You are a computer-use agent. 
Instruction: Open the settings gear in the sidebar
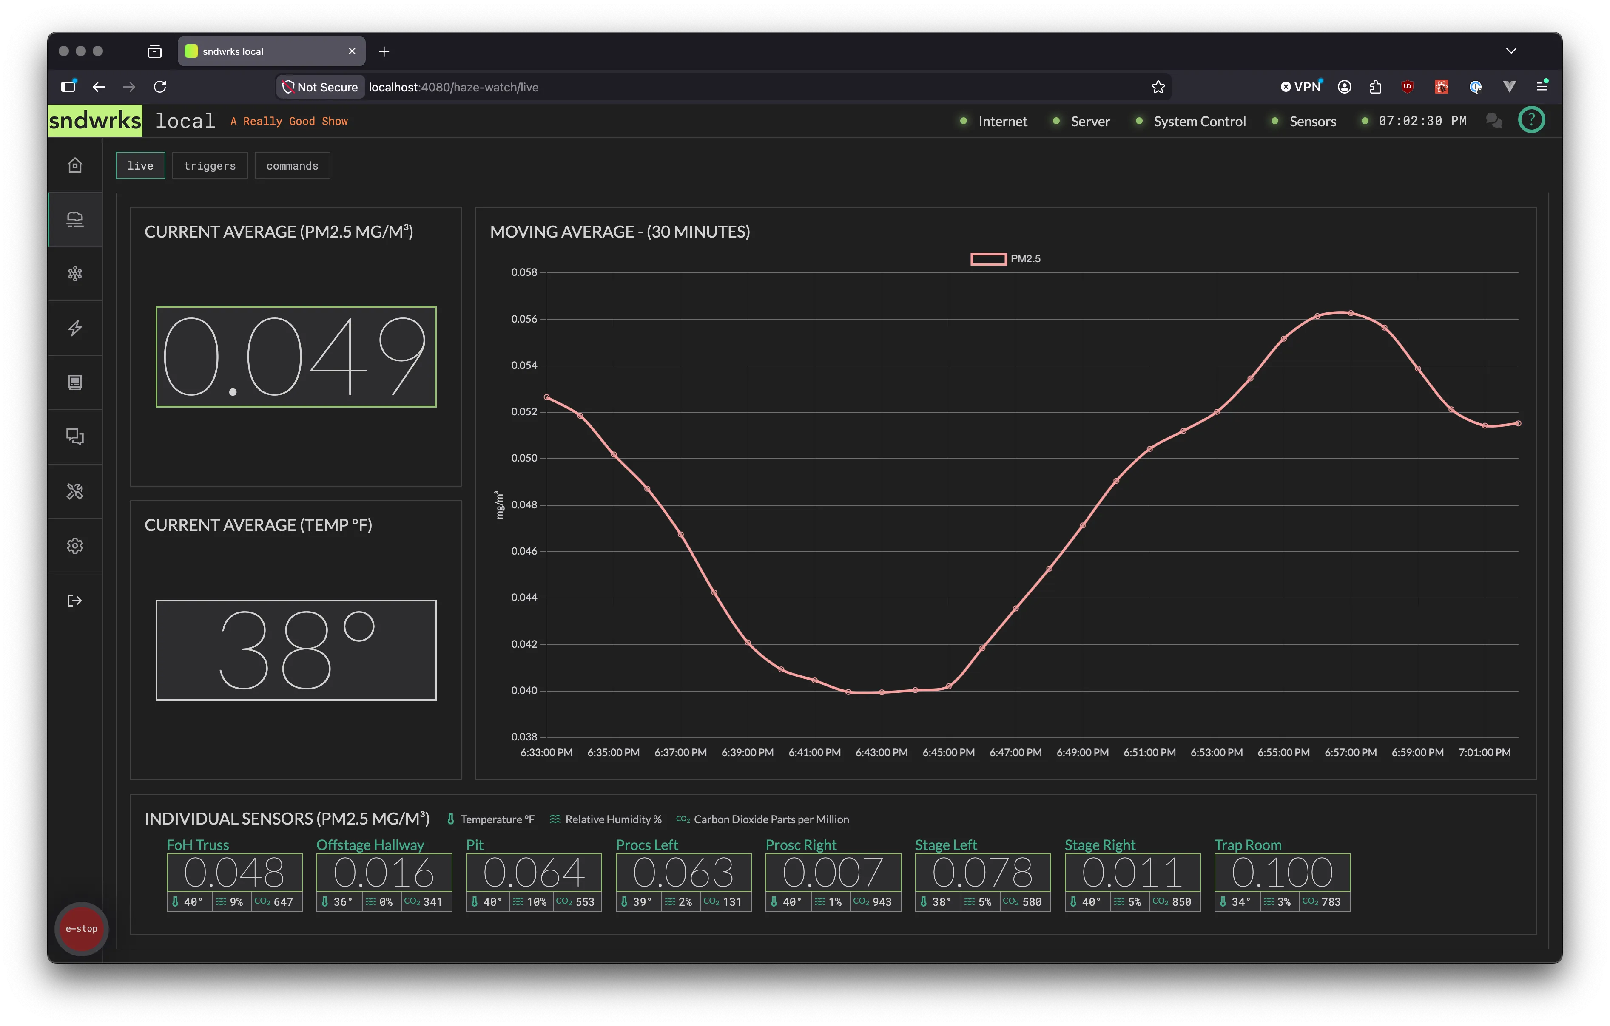pyautogui.click(x=75, y=545)
